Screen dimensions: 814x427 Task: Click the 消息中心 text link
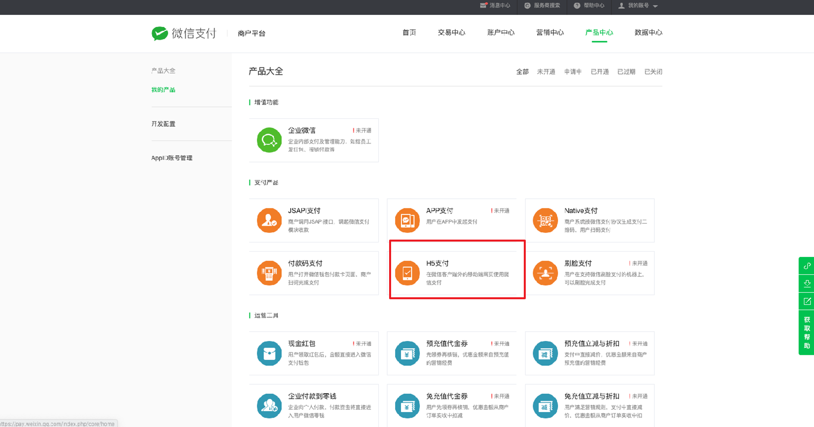pos(499,5)
